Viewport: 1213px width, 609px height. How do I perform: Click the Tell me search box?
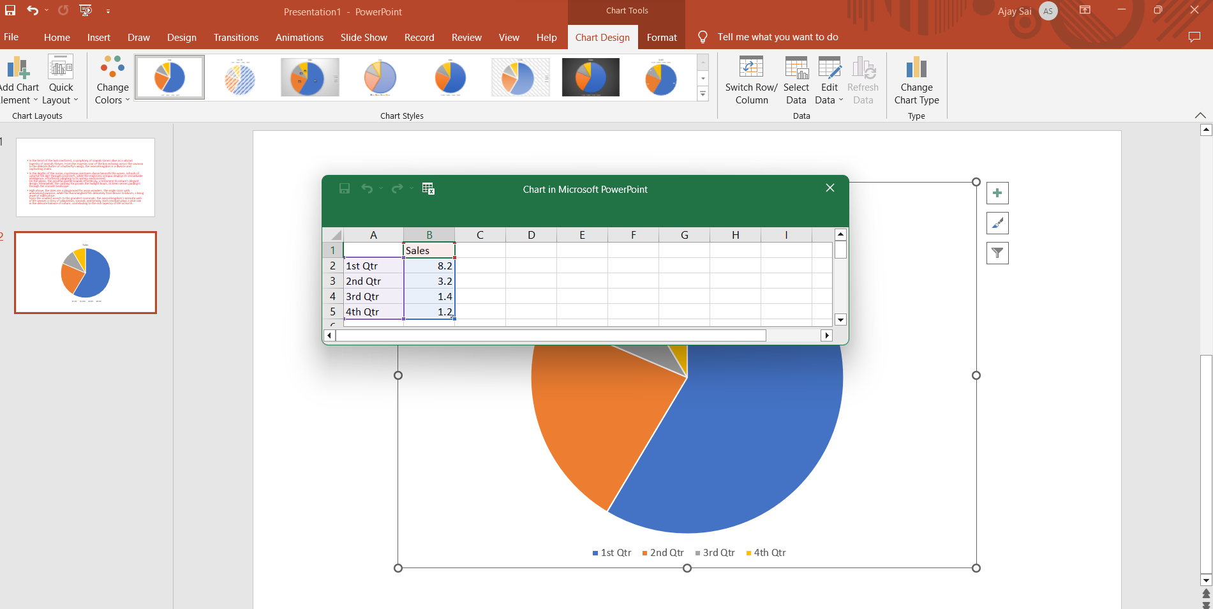pyautogui.click(x=777, y=37)
